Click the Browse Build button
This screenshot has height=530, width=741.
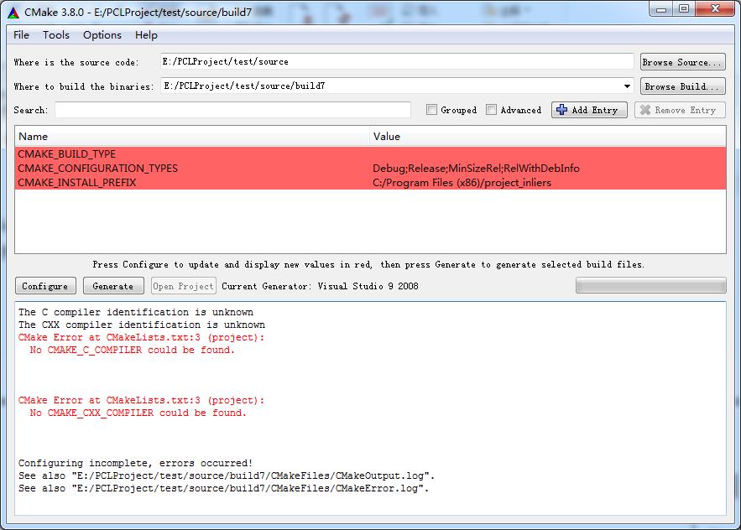tap(682, 86)
